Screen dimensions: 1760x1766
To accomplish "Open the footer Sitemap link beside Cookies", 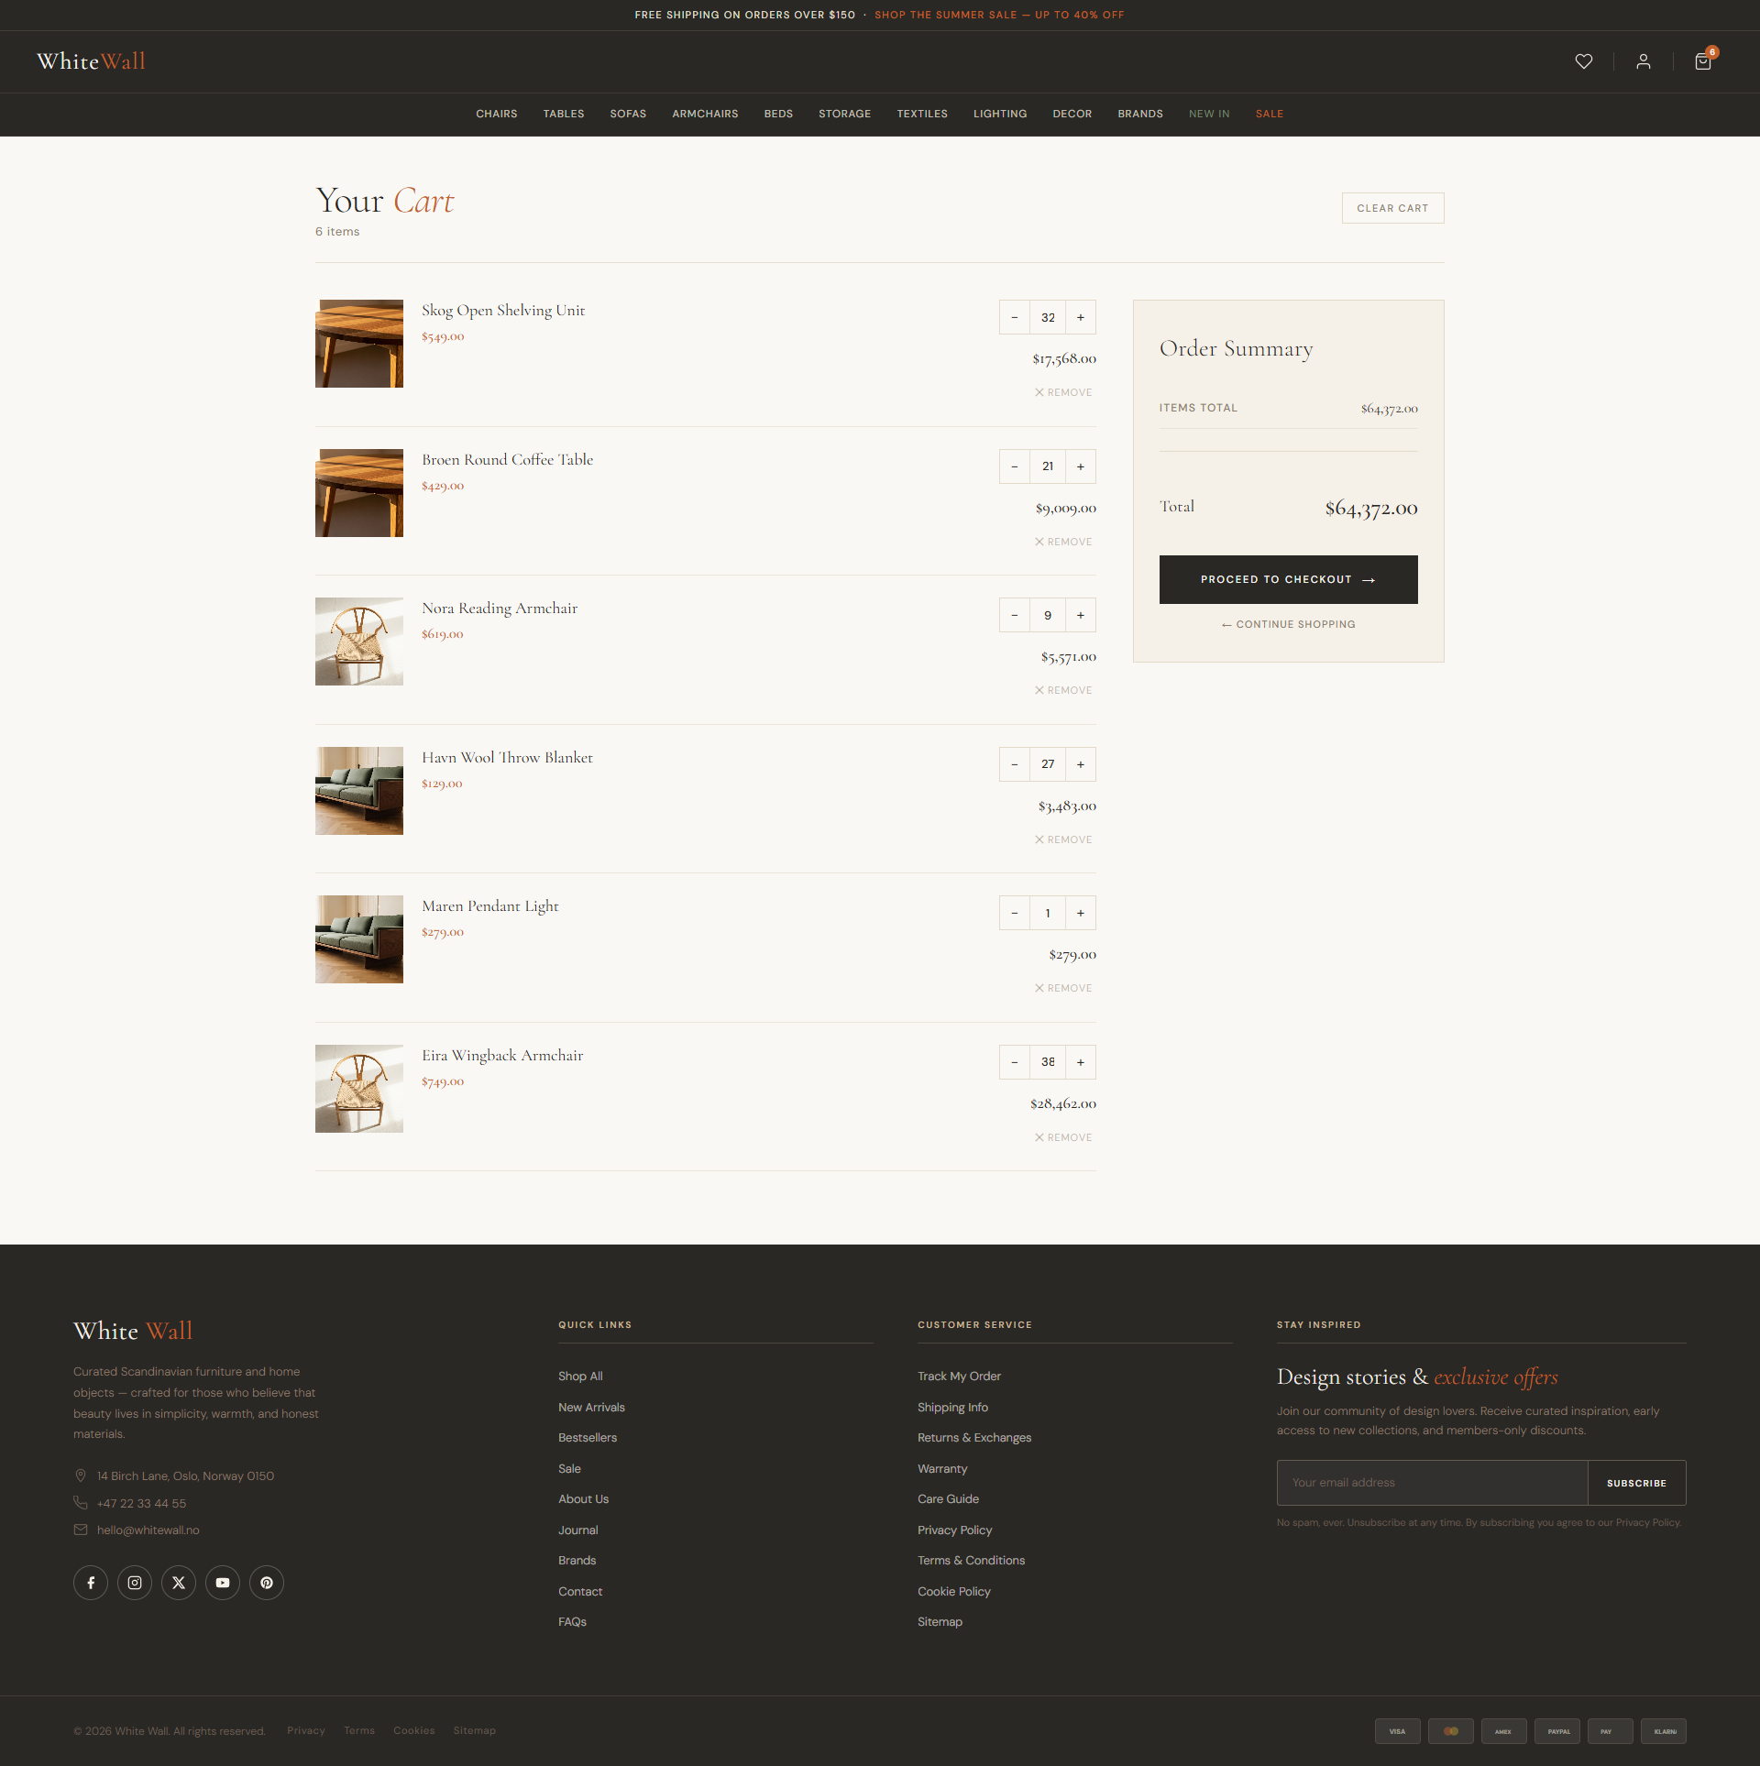I will coord(474,1731).
